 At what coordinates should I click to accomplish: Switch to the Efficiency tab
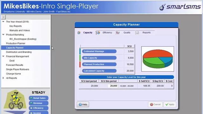tap(106, 33)
